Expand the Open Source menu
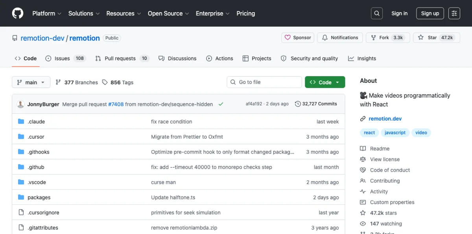 tap(168, 13)
